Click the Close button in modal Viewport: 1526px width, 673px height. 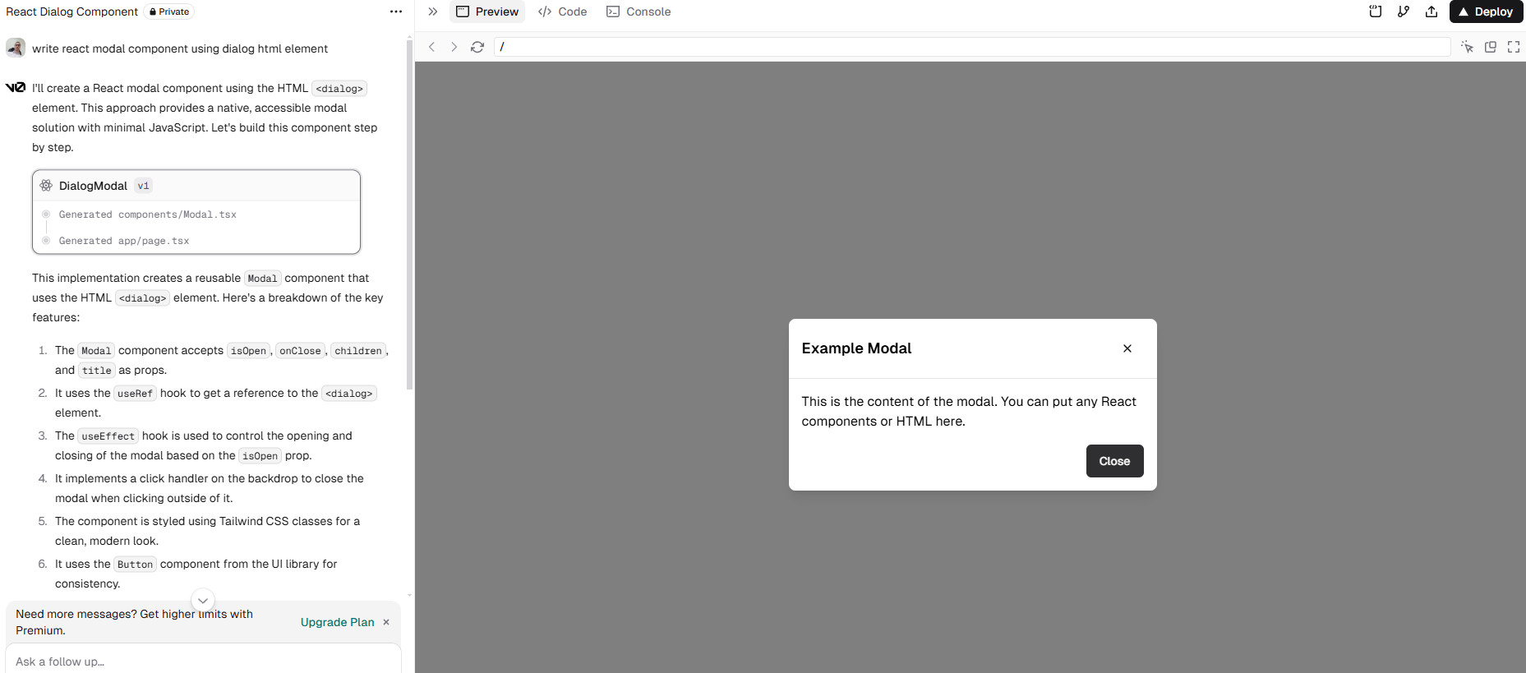pos(1114,461)
